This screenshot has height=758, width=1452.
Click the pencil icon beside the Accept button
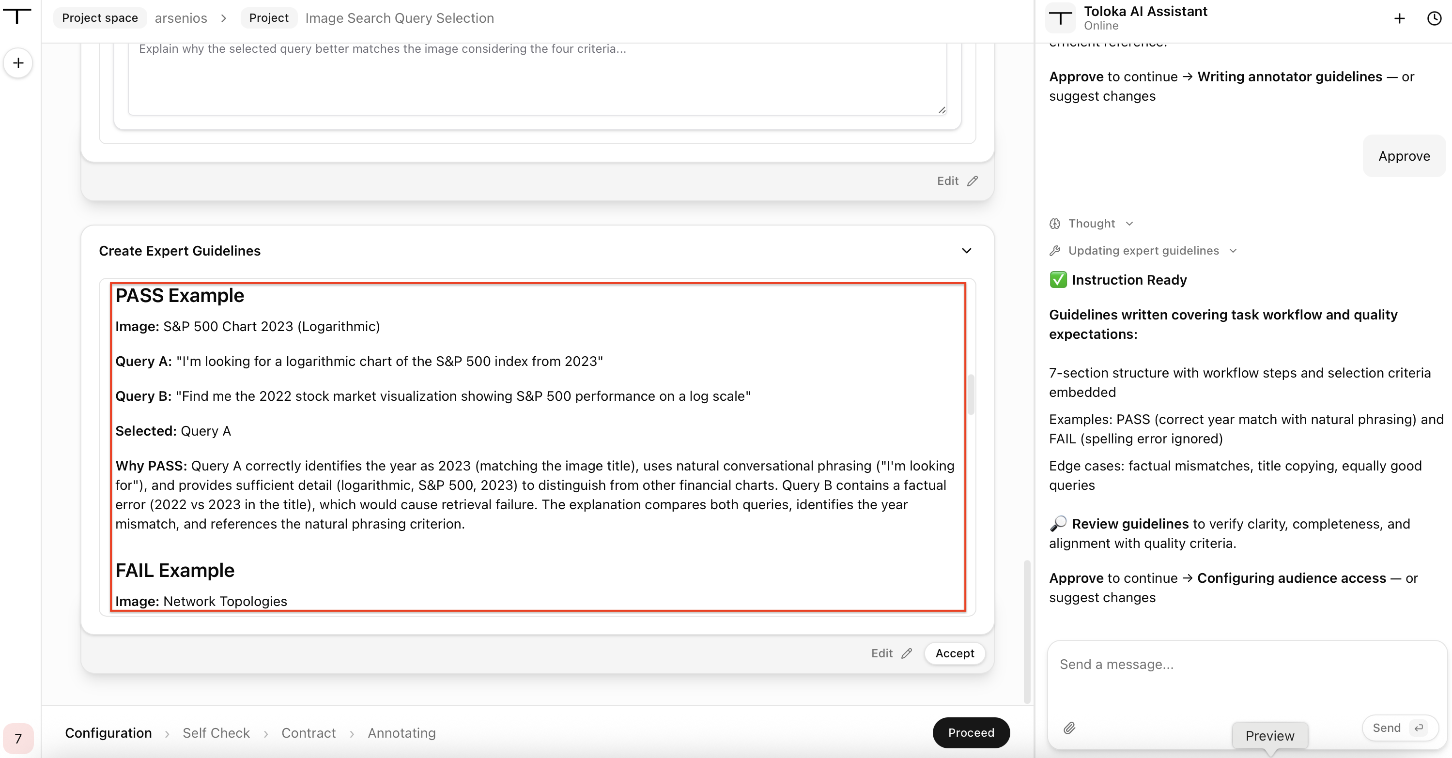click(906, 653)
